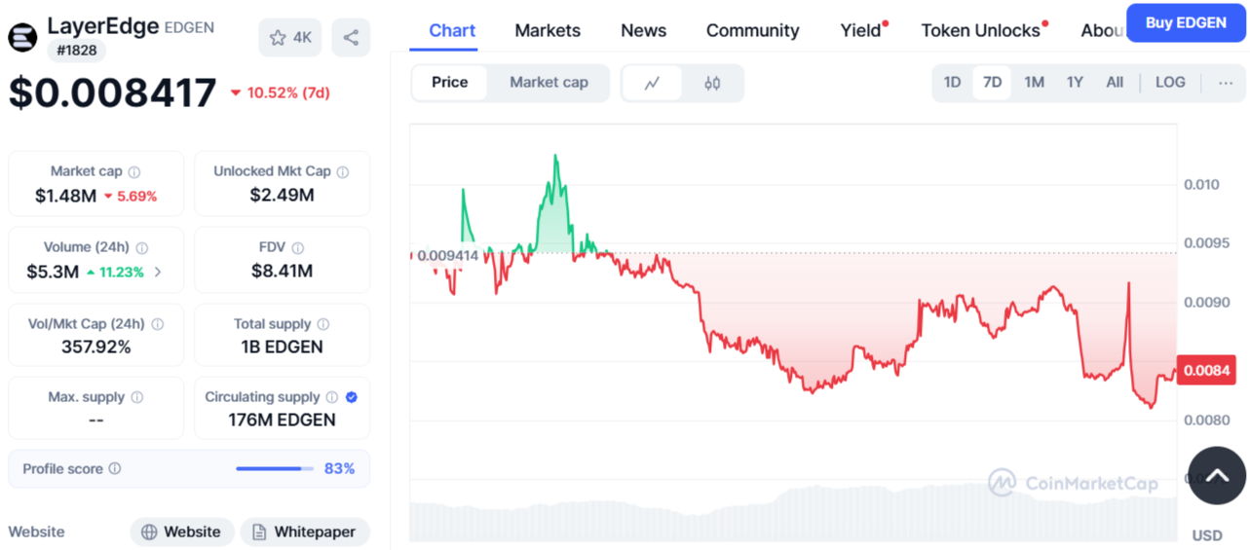Open the Token Unlocks tab
Screen dimensions: 1250x550
click(x=980, y=31)
